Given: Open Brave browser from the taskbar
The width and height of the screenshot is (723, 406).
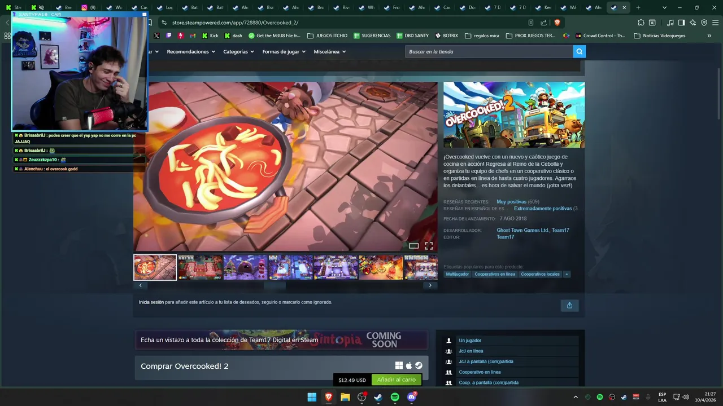Looking at the screenshot, I should coord(329,397).
